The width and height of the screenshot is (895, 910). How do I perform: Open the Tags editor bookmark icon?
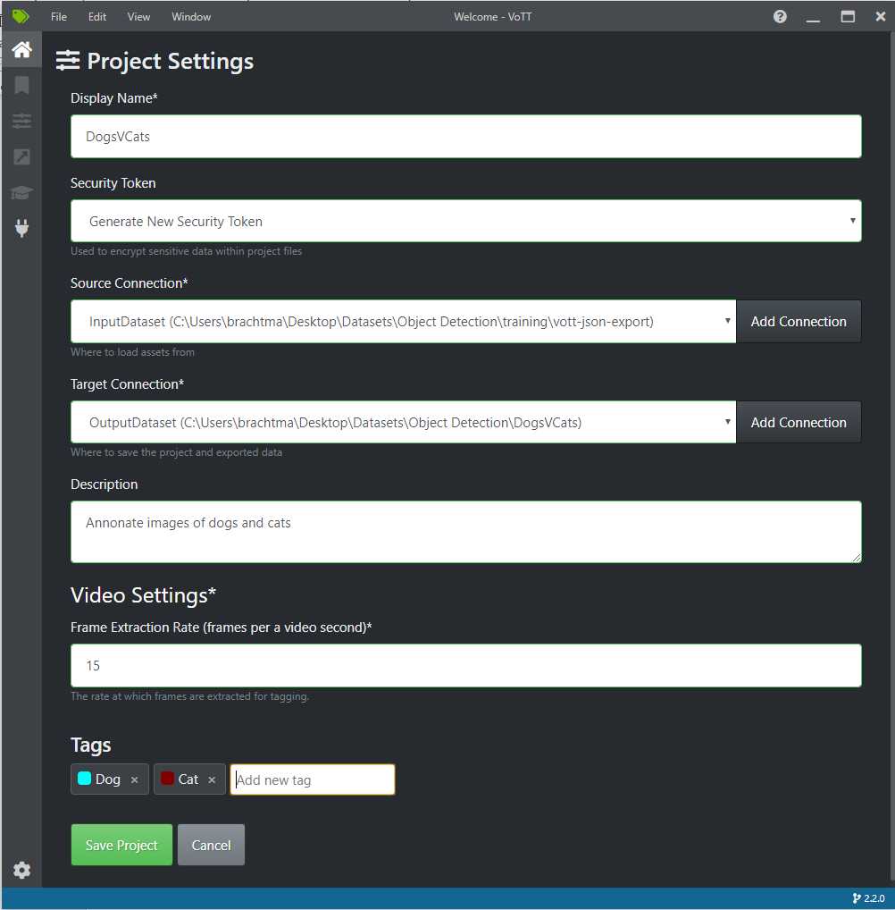pyautogui.click(x=21, y=85)
